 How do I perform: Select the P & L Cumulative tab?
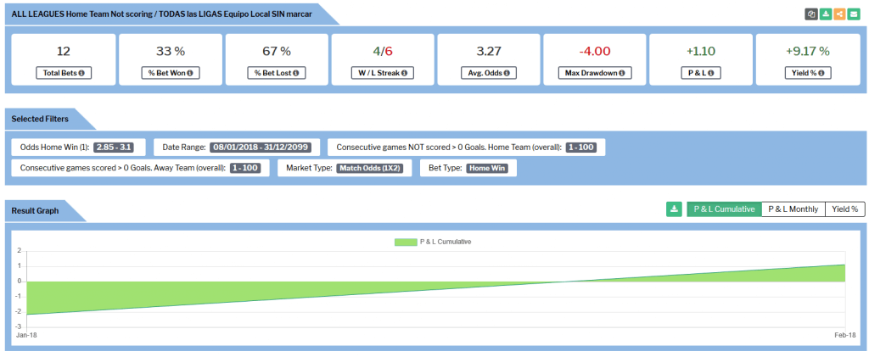click(725, 209)
